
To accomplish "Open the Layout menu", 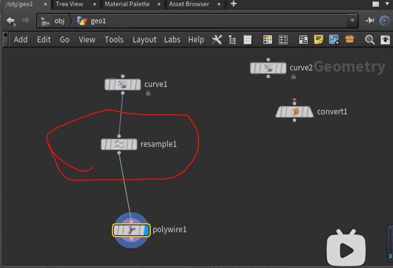I will pyautogui.click(x=144, y=40).
